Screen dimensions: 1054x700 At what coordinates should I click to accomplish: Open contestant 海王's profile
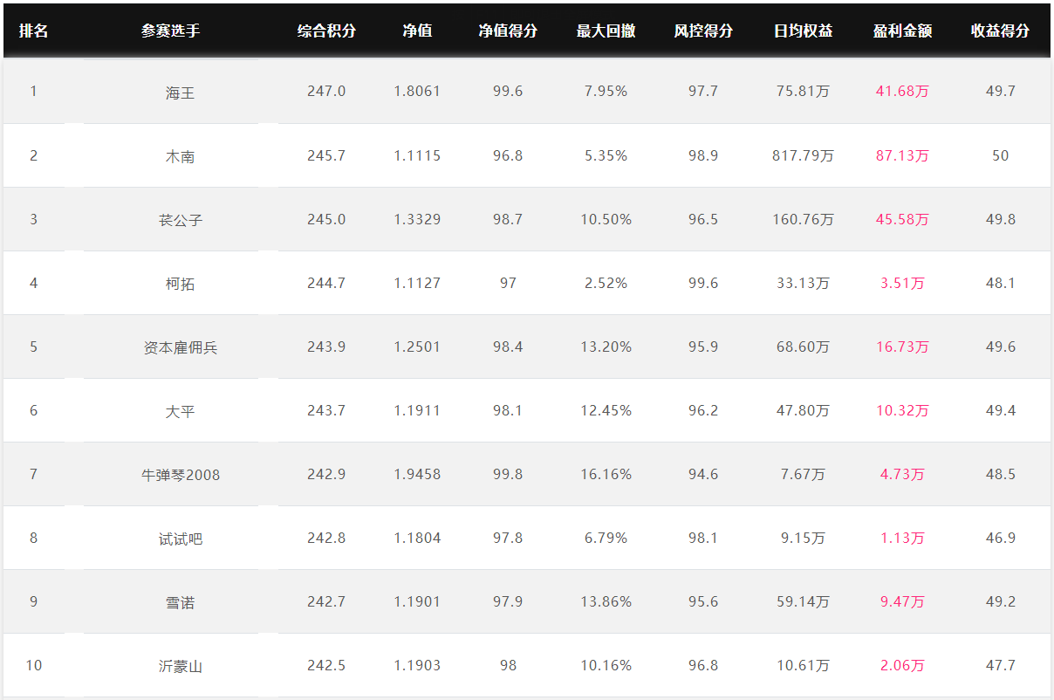tap(181, 93)
